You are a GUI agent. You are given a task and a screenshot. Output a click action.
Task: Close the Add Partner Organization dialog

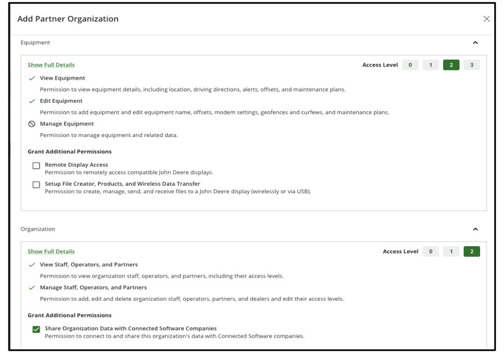click(x=486, y=19)
